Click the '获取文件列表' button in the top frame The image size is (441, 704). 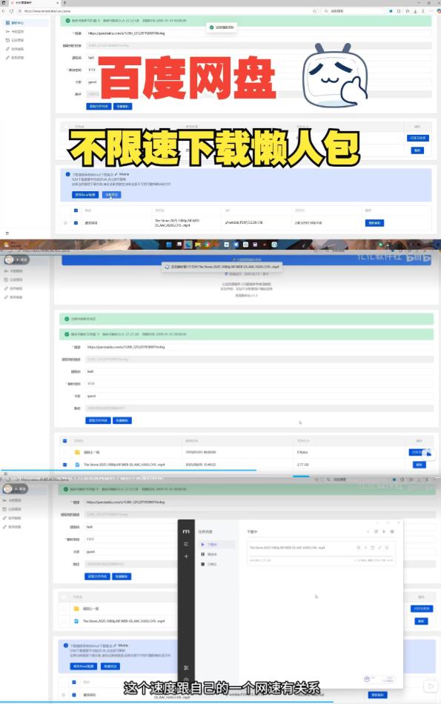click(x=99, y=107)
